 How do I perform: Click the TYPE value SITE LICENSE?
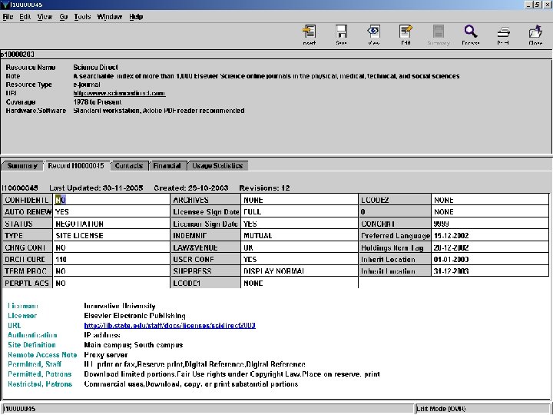111,235
